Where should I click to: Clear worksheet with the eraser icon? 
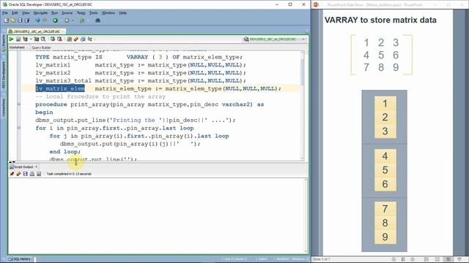tap(76, 39)
